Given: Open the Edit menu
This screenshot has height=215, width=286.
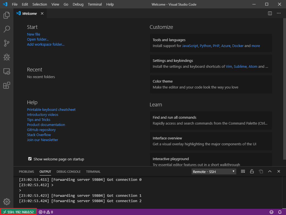Looking at the screenshot, I should [25, 4].
